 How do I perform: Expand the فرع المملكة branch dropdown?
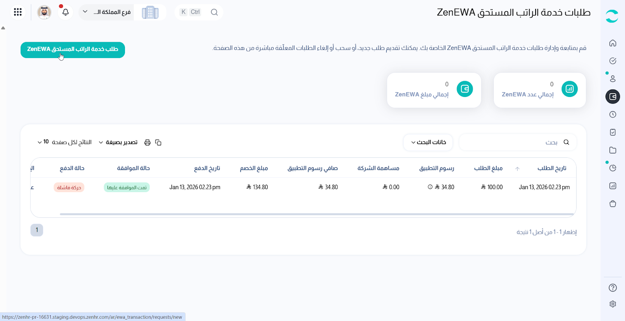pos(106,12)
